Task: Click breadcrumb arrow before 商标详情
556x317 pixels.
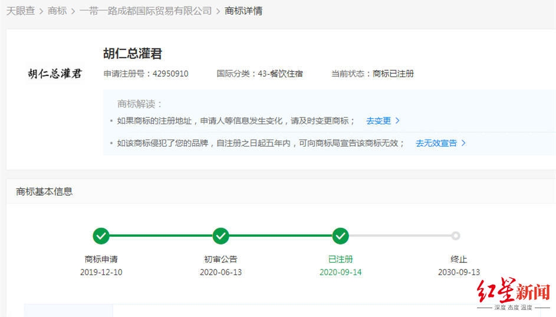Action: pos(218,11)
